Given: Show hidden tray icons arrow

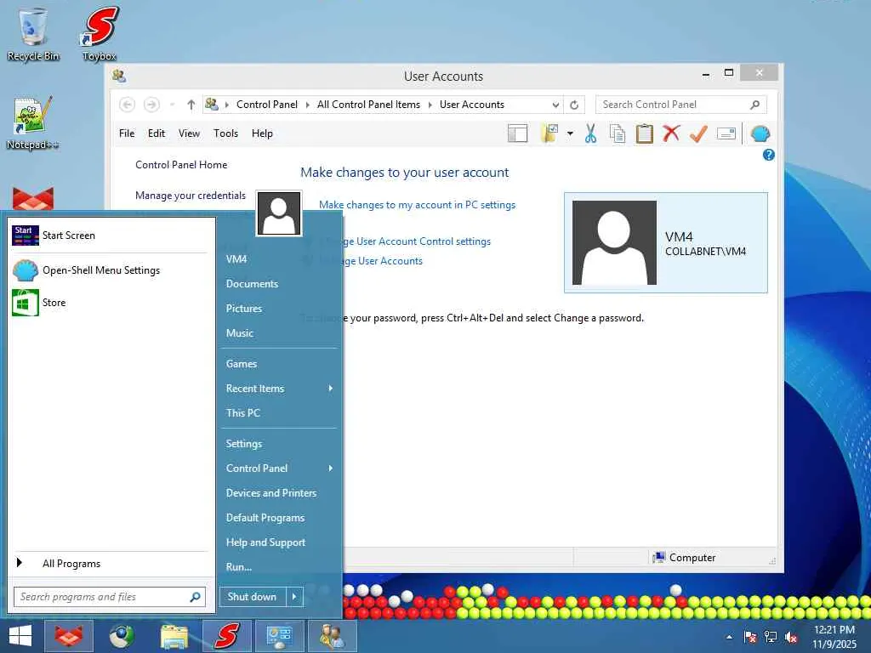Looking at the screenshot, I should (x=729, y=638).
